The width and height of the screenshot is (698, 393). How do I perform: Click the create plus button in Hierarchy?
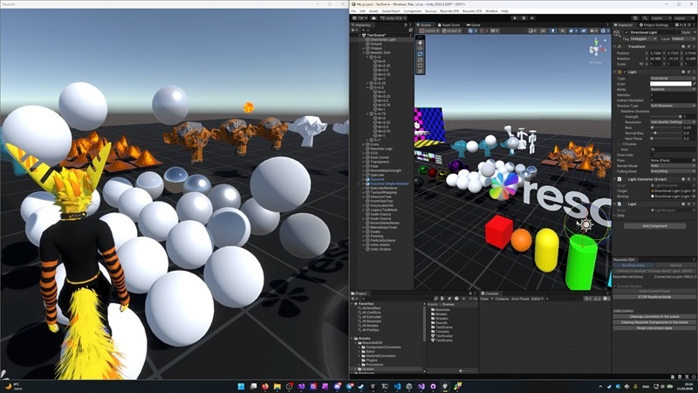[x=353, y=31]
